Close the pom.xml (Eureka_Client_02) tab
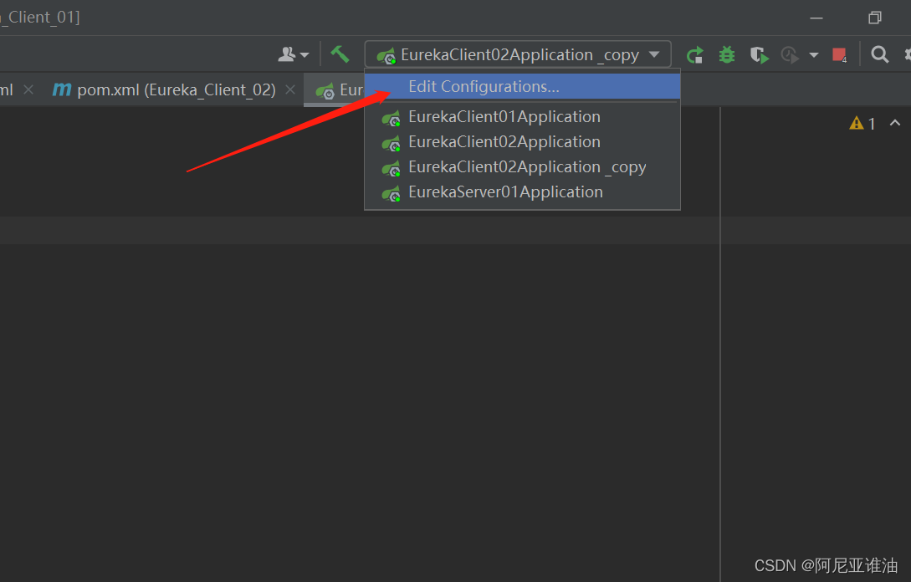 point(290,90)
